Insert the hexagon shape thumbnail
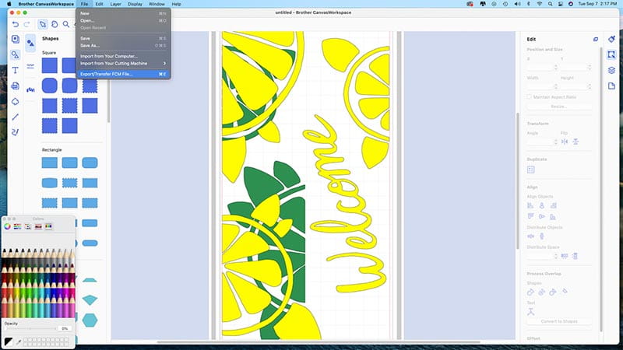The image size is (623, 350). point(90,320)
